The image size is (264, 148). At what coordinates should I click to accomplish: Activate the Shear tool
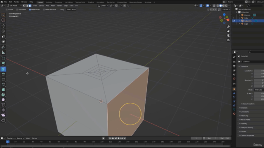[3, 115]
